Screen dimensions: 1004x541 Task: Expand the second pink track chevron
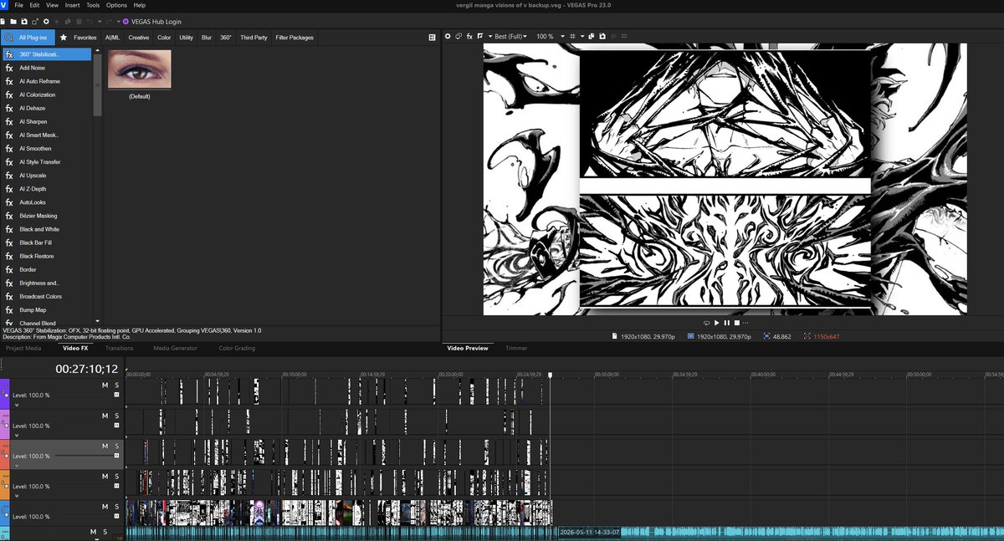[x=16, y=436]
